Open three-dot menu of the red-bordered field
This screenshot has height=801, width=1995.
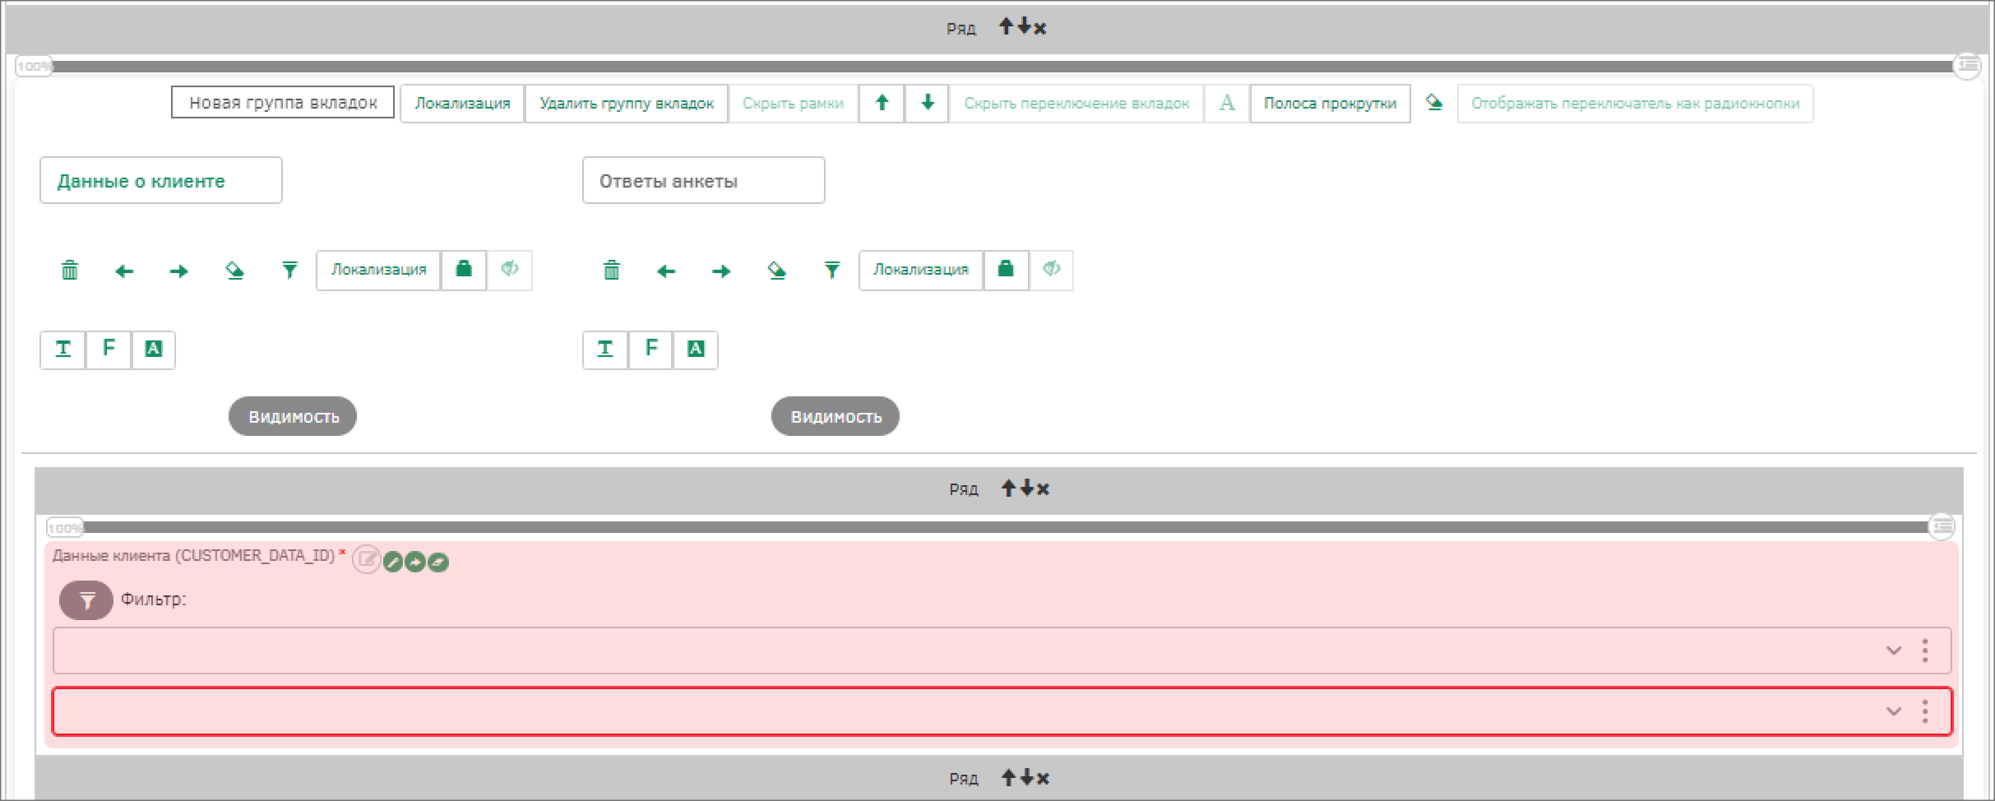(1925, 711)
